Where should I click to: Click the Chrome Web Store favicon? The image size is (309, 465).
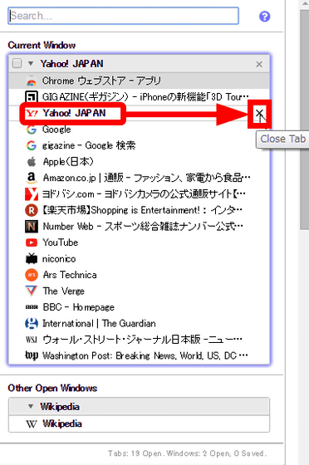pos(31,81)
